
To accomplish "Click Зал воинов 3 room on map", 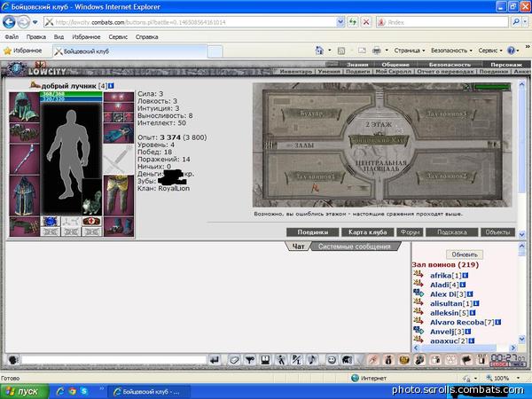I will pyautogui.click(x=447, y=113).
